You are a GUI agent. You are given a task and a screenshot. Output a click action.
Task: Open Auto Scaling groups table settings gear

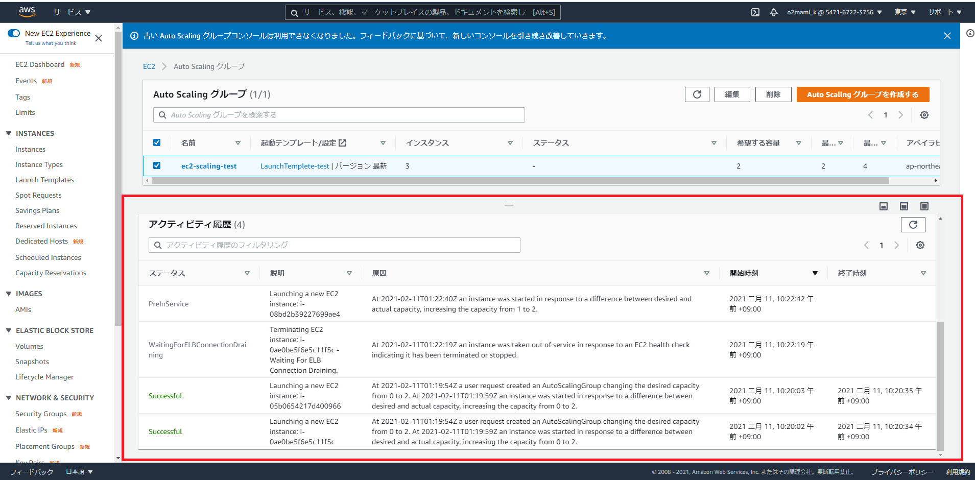pos(924,115)
